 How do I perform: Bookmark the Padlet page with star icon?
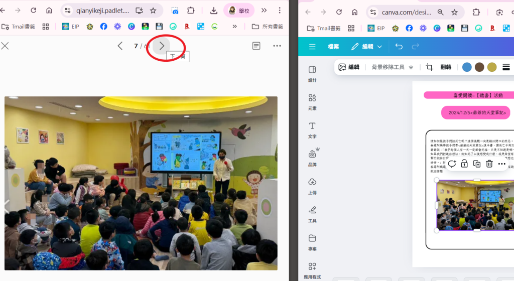click(x=153, y=11)
